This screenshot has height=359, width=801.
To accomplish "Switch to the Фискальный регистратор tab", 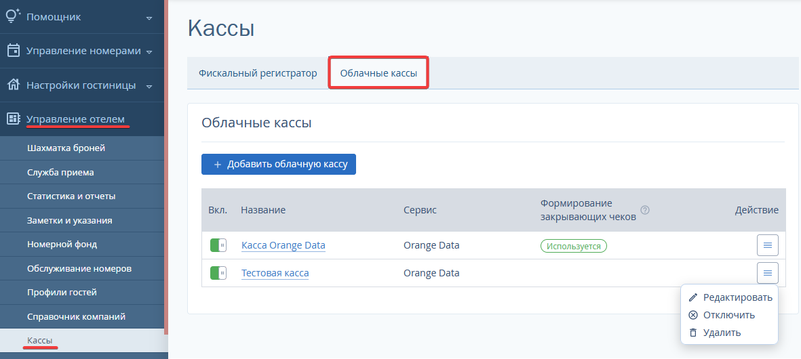I will (258, 73).
